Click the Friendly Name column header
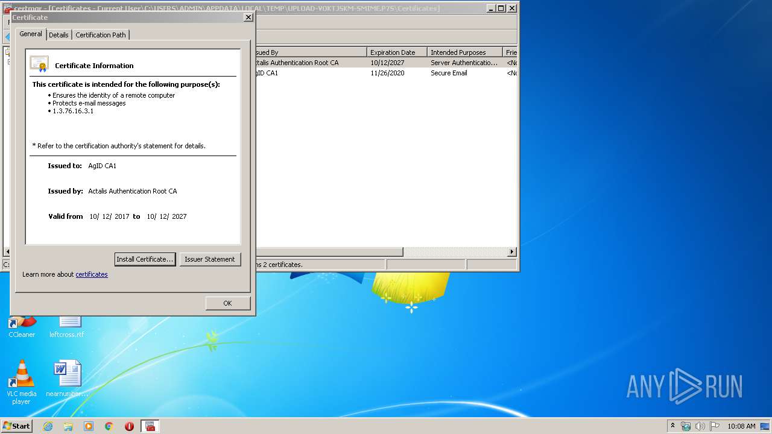Viewport: 772px width, 434px height. pos(510,52)
